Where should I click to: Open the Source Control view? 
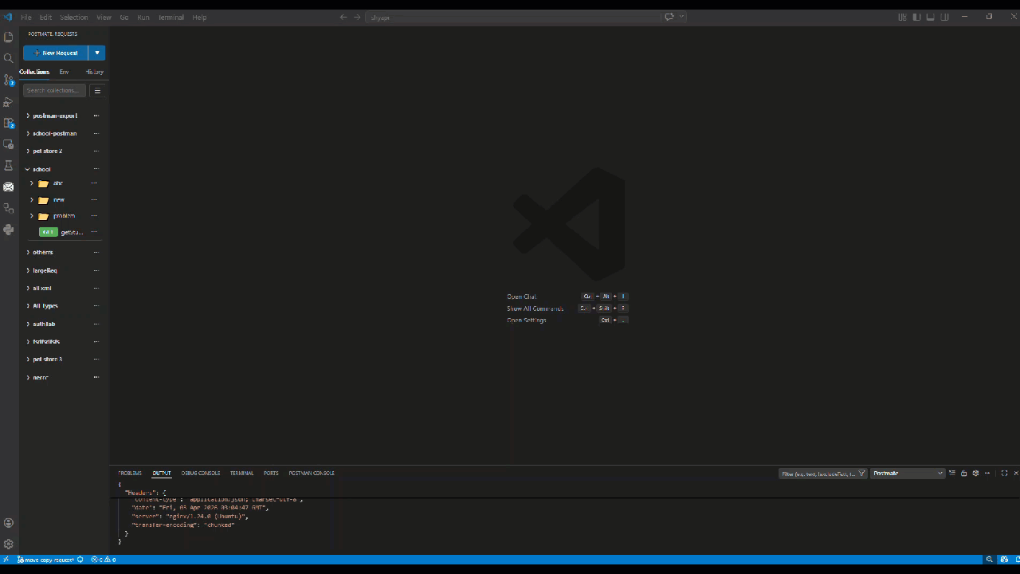coord(9,80)
